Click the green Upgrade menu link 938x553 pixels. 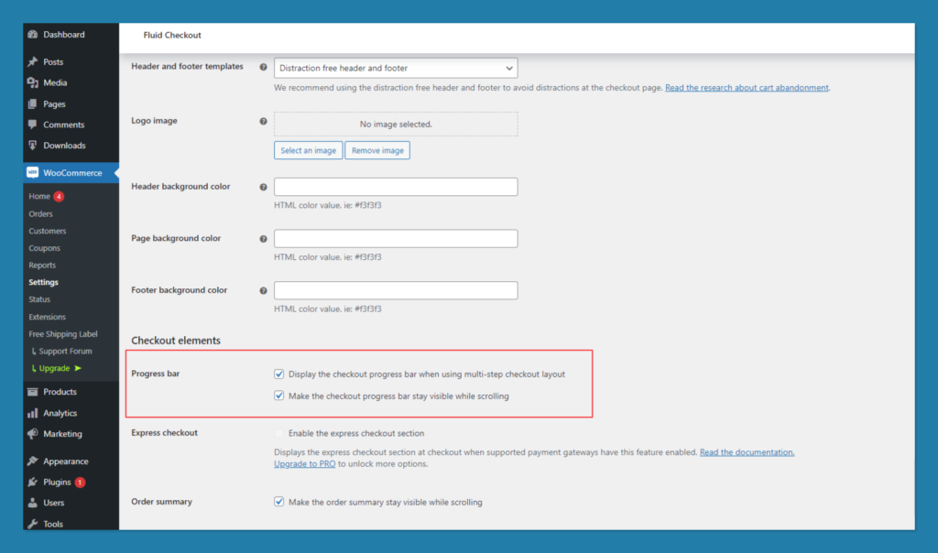point(54,368)
